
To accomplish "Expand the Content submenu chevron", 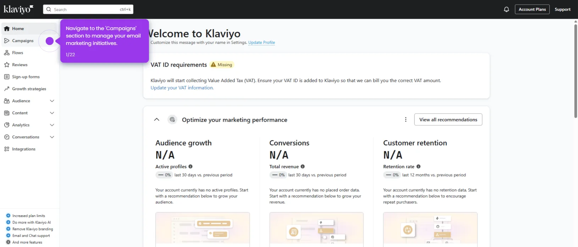I will coord(52,113).
